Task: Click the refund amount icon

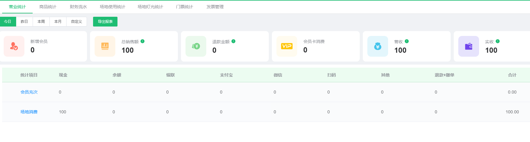Action: click(196, 46)
